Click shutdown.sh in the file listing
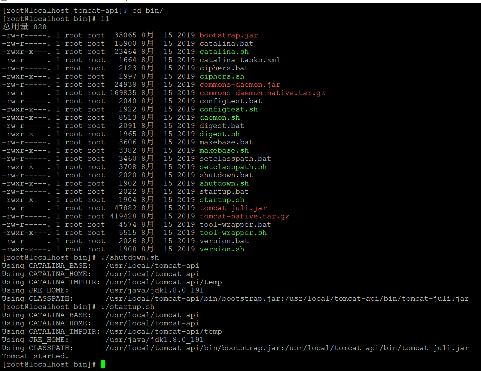 click(x=224, y=183)
